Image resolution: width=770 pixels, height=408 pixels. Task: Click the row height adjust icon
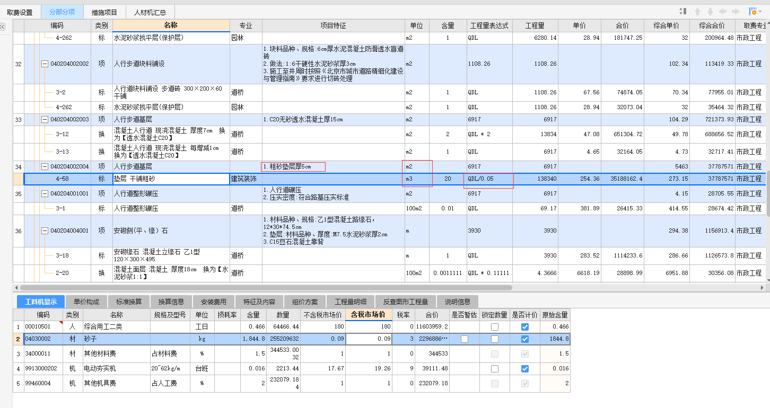coord(683,11)
